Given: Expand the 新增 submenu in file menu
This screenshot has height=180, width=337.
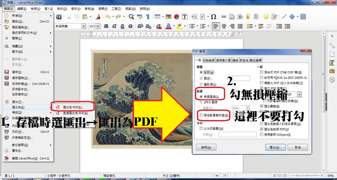Looking at the screenshot, I should click(x=27, y=16).
